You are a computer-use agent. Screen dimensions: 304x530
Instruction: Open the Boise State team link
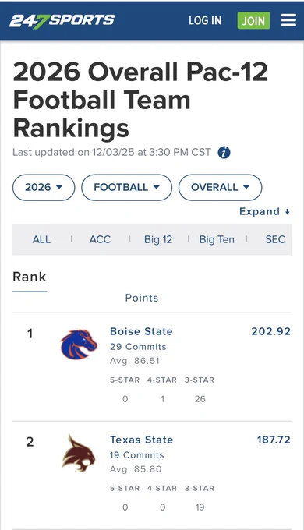[x=141, y=331]
